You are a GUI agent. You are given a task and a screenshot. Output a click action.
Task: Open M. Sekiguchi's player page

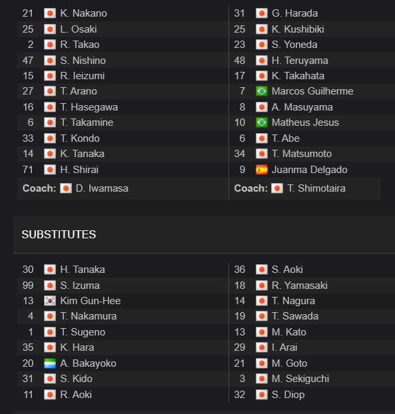[300, 379]
